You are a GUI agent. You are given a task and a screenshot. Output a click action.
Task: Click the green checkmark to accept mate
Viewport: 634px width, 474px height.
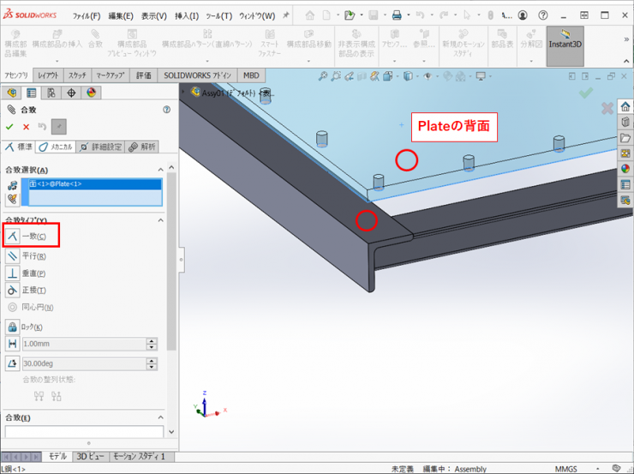pos(9,127)
